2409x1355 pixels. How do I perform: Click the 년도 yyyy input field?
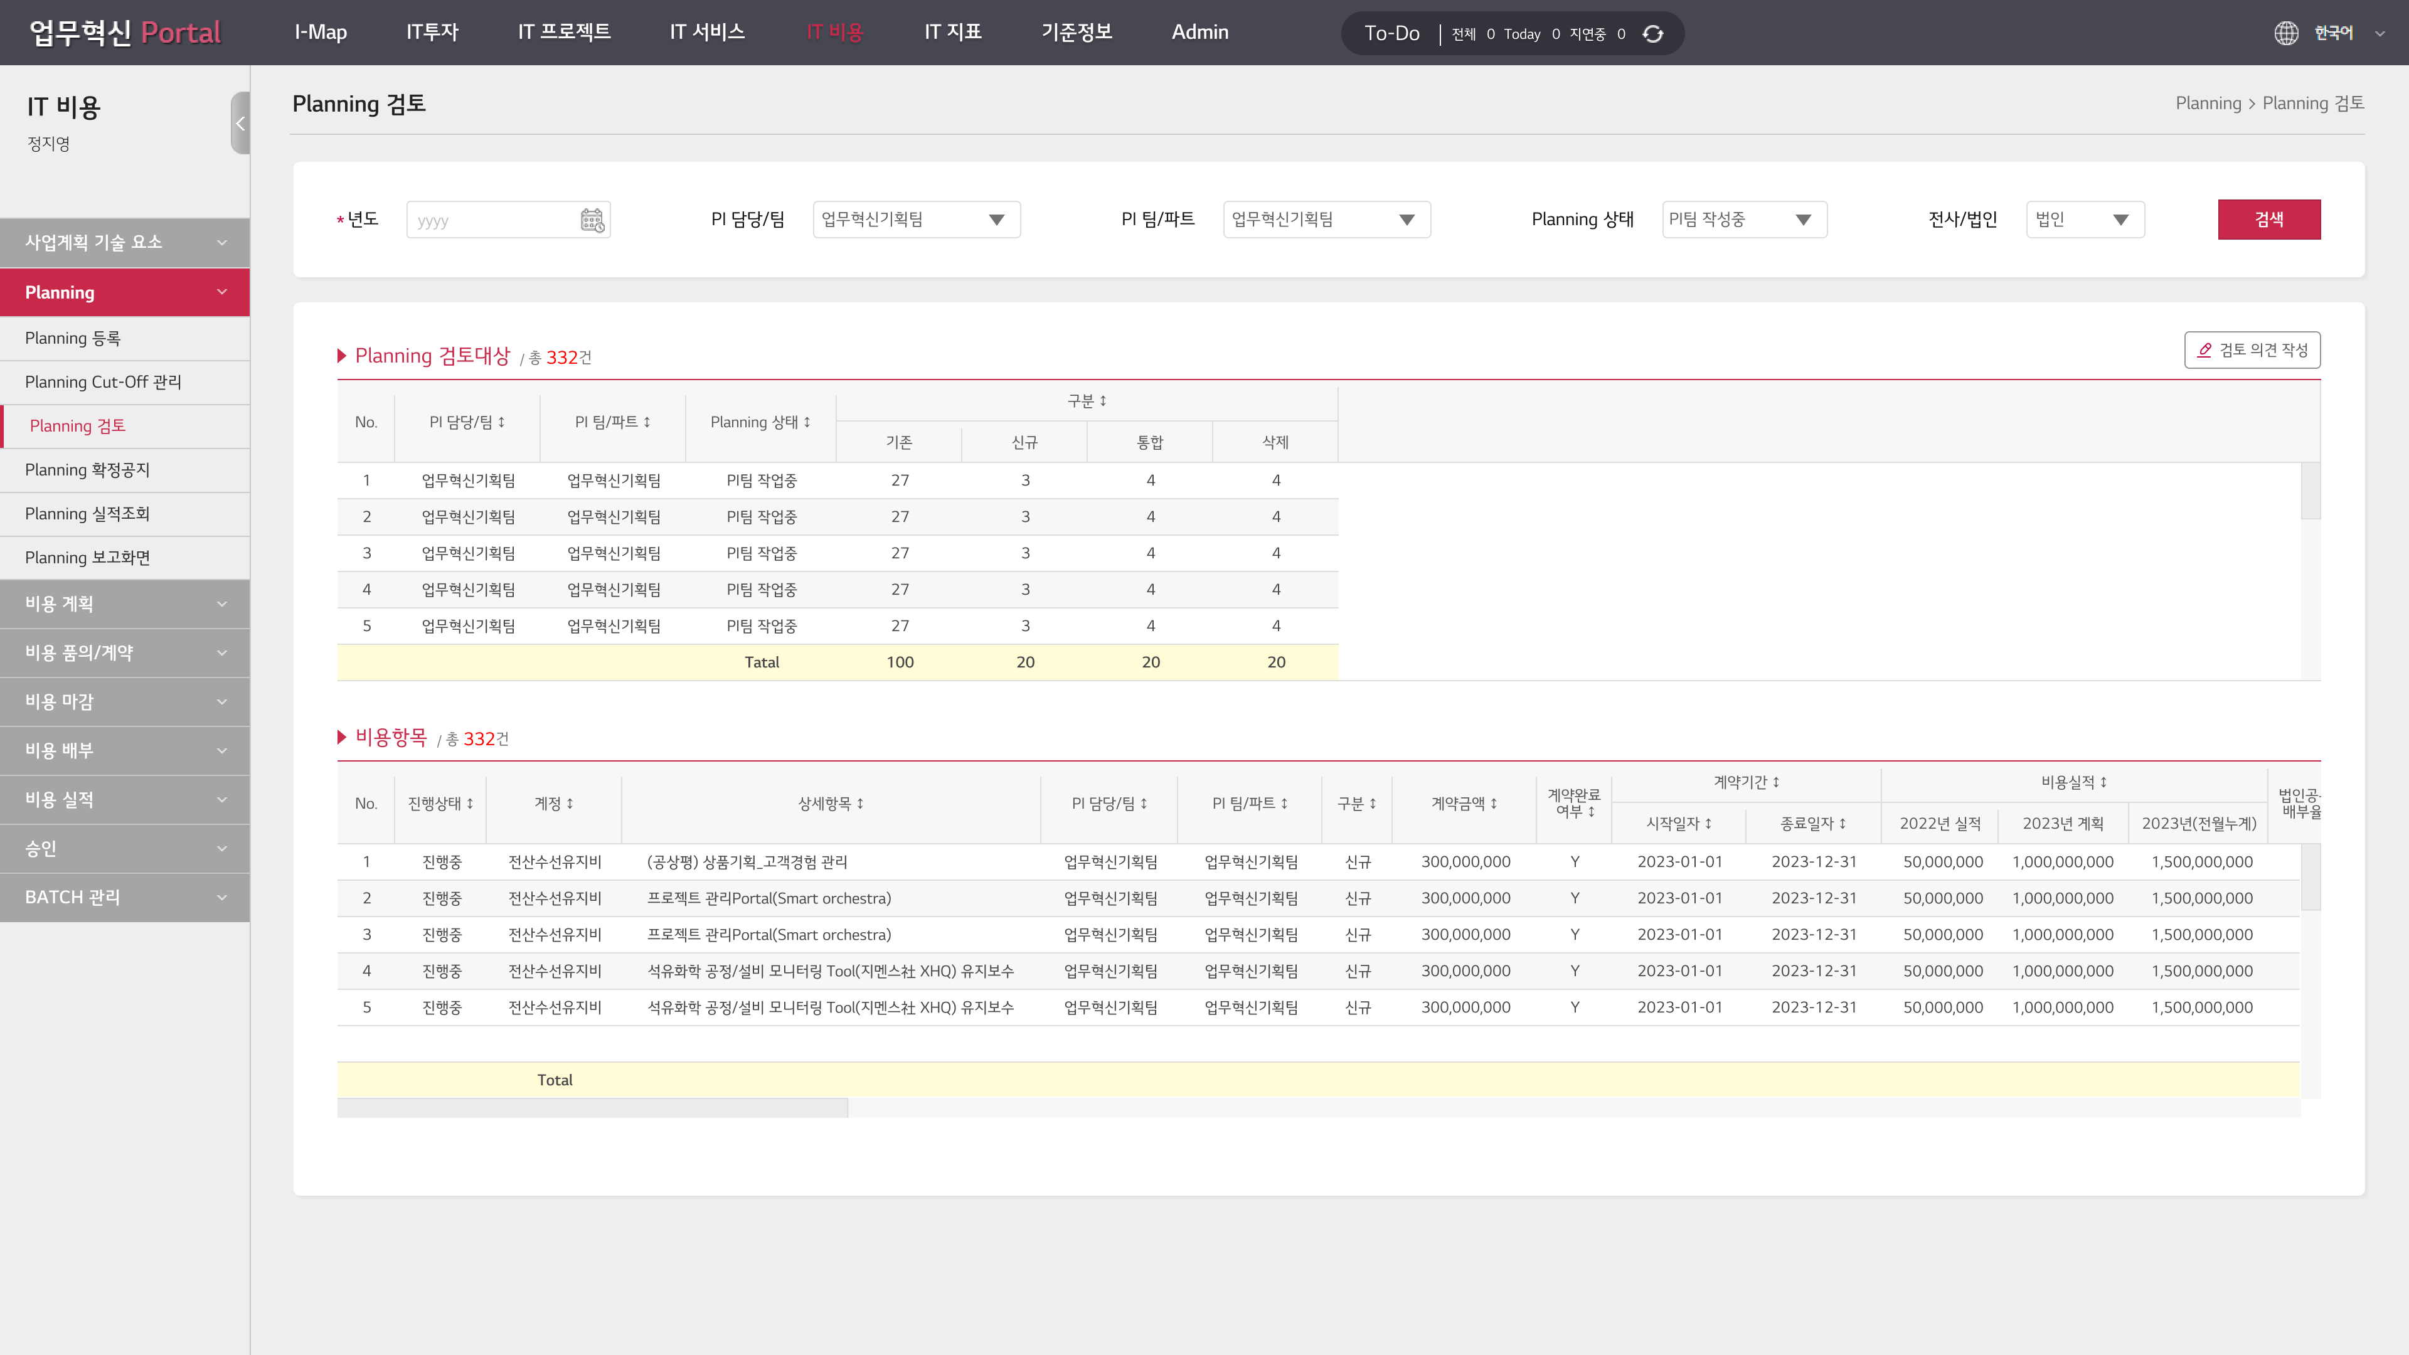click(x=508, y=220)
